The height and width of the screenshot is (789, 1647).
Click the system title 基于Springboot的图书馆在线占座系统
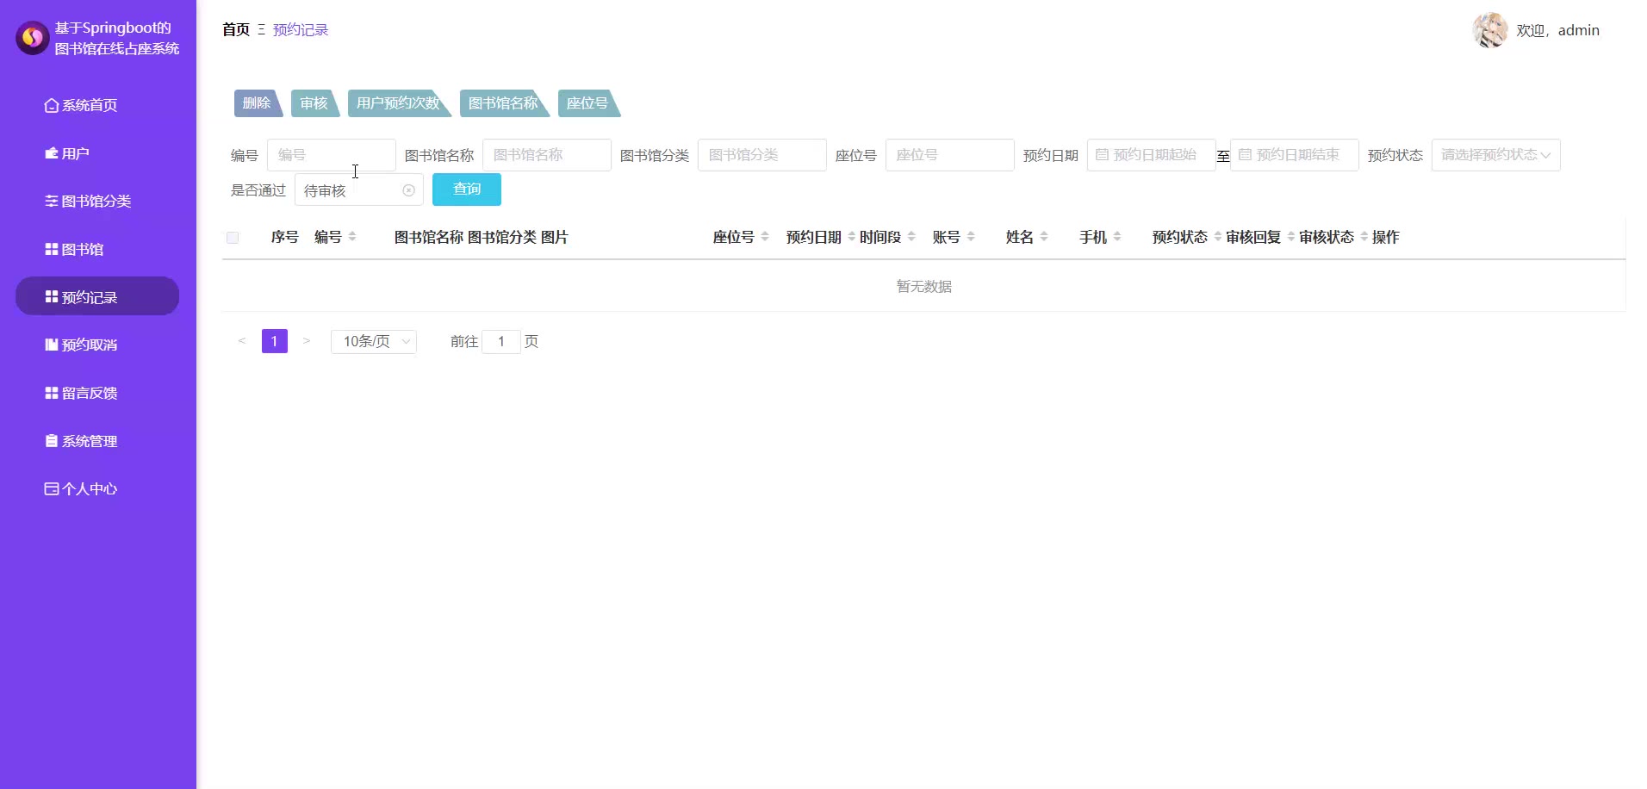pos(117,38)
